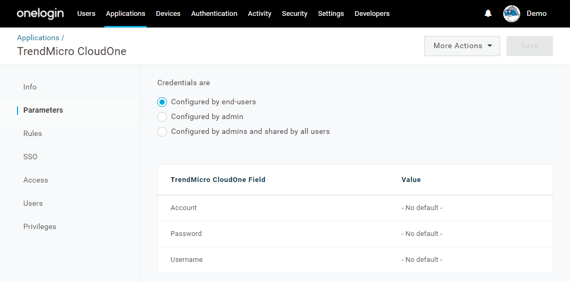Select Configured by admin radio
Viewport: 570px width, 282px height.
162,117
